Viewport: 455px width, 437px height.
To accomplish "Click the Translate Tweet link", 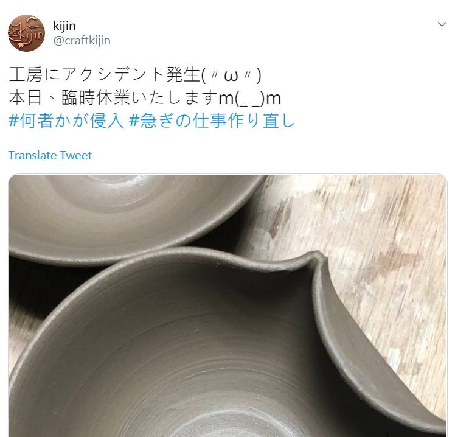I will [x=50, y=156].
